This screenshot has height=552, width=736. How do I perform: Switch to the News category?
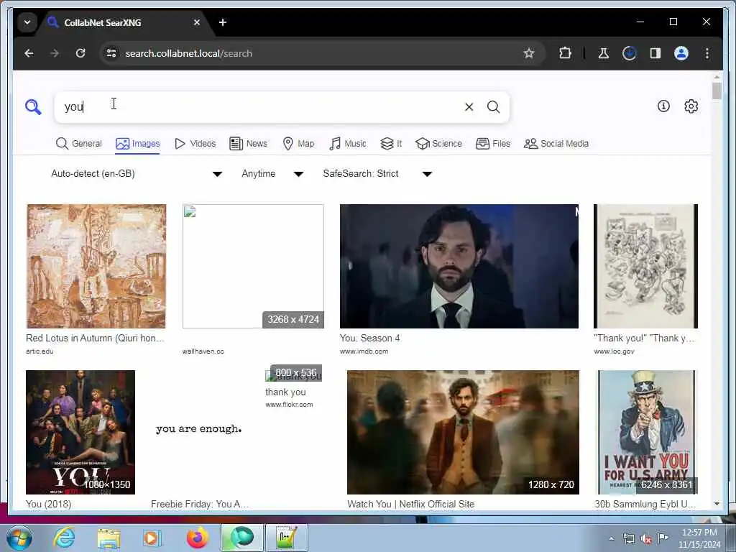(248, 144)
